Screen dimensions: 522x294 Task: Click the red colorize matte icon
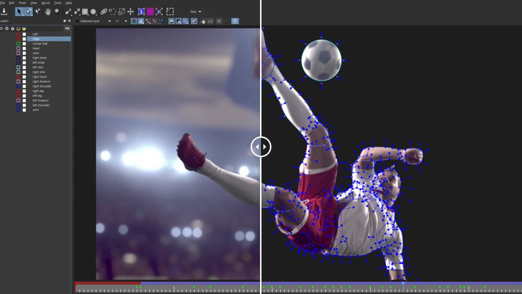pyautogui.click(x=154, y=21)
